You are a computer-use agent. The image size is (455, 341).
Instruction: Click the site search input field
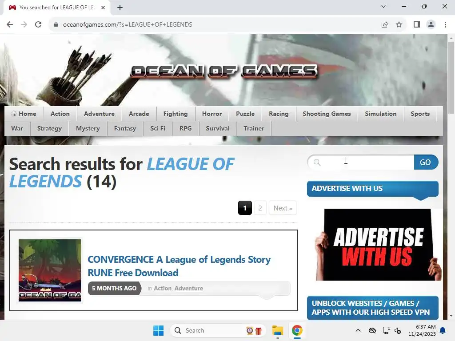pos(361,162)
